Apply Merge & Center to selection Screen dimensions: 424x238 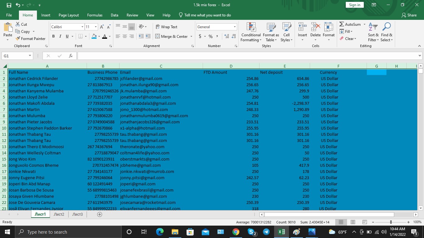[172, 36]
